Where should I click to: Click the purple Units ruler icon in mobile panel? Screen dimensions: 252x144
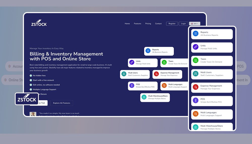click(196, 47)
